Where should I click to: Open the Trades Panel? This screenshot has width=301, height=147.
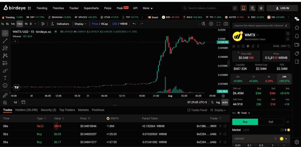click(197, 110)
